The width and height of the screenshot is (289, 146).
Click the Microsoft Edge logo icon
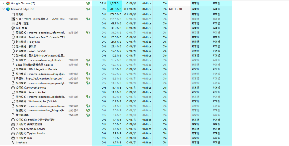pos(8,9)
